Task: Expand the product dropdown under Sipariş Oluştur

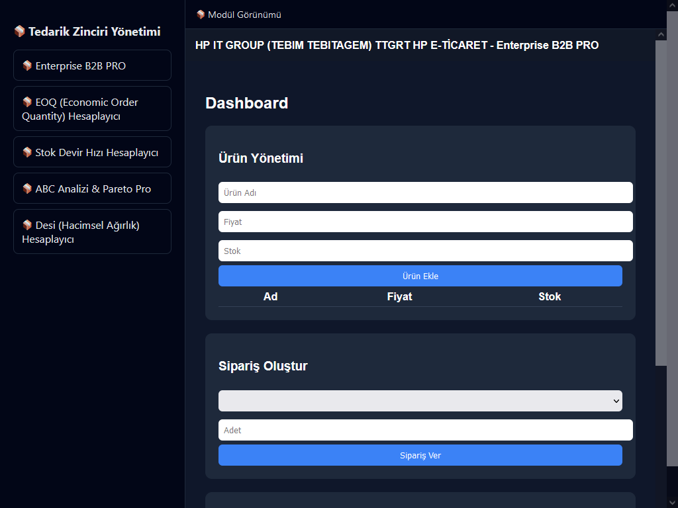Action: [x=420, y=401]
